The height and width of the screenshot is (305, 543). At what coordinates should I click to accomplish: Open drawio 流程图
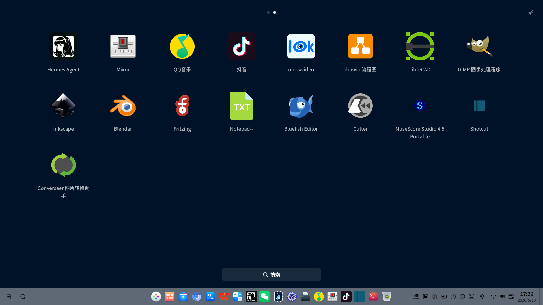360,46
